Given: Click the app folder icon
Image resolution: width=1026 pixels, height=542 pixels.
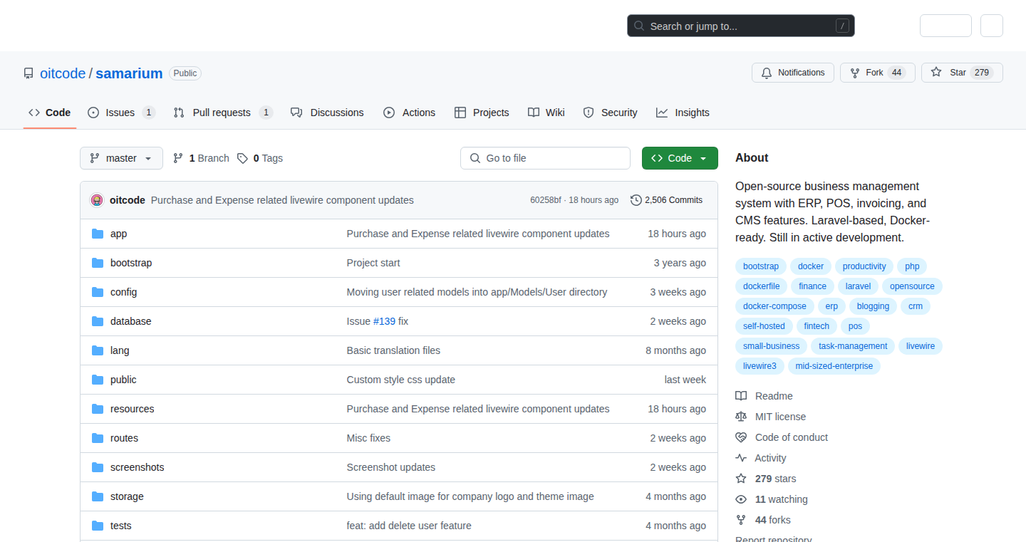Looking at the screenshot, I should pos(98,234).
